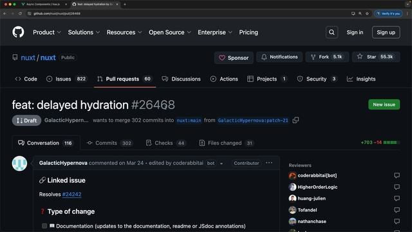The width and height of the screenshot is (412, 232).
Task: Switch to the Issues tab
Action: click(x=67, y=79)
